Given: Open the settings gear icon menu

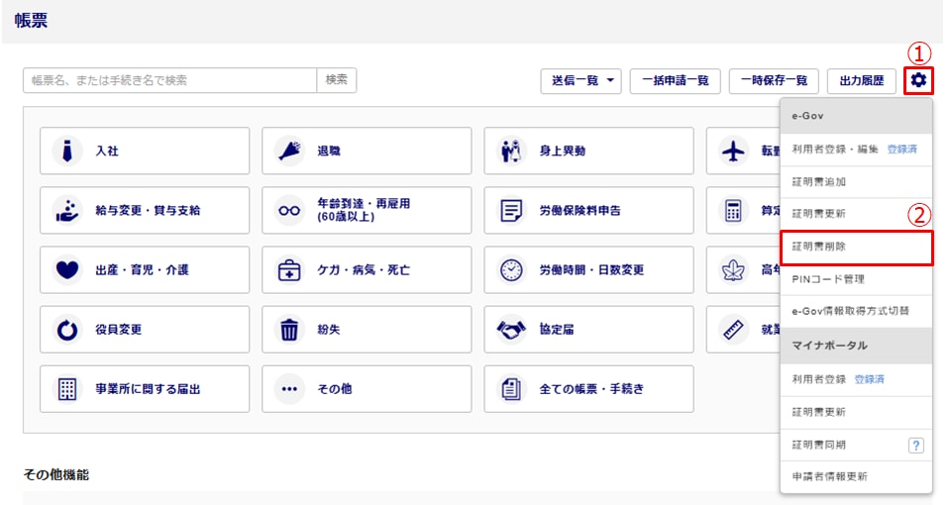Looking at the screenshot, I should (x=919, y=80).
